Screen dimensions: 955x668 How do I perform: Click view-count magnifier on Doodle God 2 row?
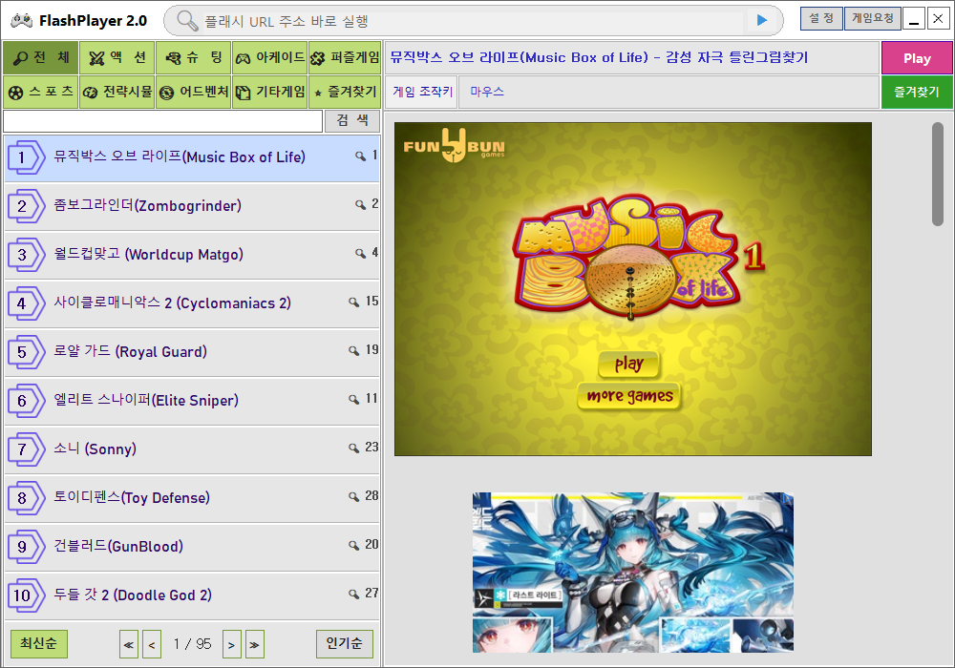[354, 595]
